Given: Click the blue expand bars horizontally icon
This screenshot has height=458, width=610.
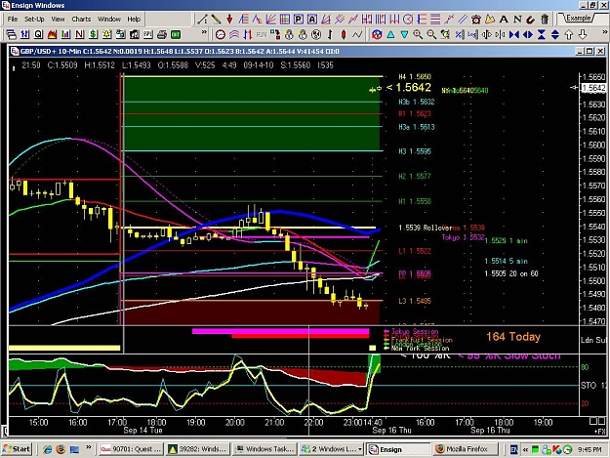Looking at the screenshot, I should tap(527, 34).
